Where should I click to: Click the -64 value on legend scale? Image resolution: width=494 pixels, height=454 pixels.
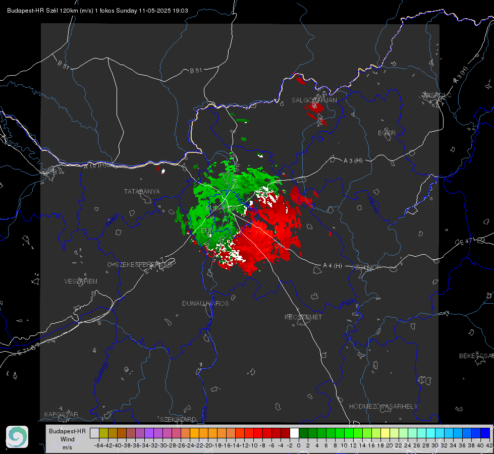click(x=98, y=445)
